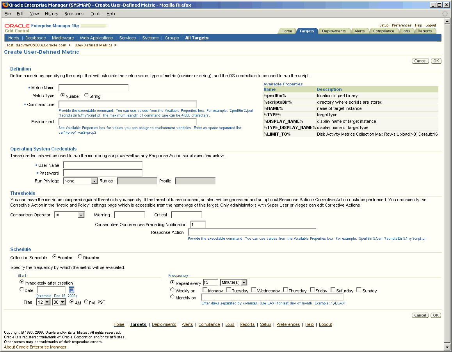Click the Password input field
This screenshot has width=452, height=352.
pyautogui.click(x=103, y=173)
